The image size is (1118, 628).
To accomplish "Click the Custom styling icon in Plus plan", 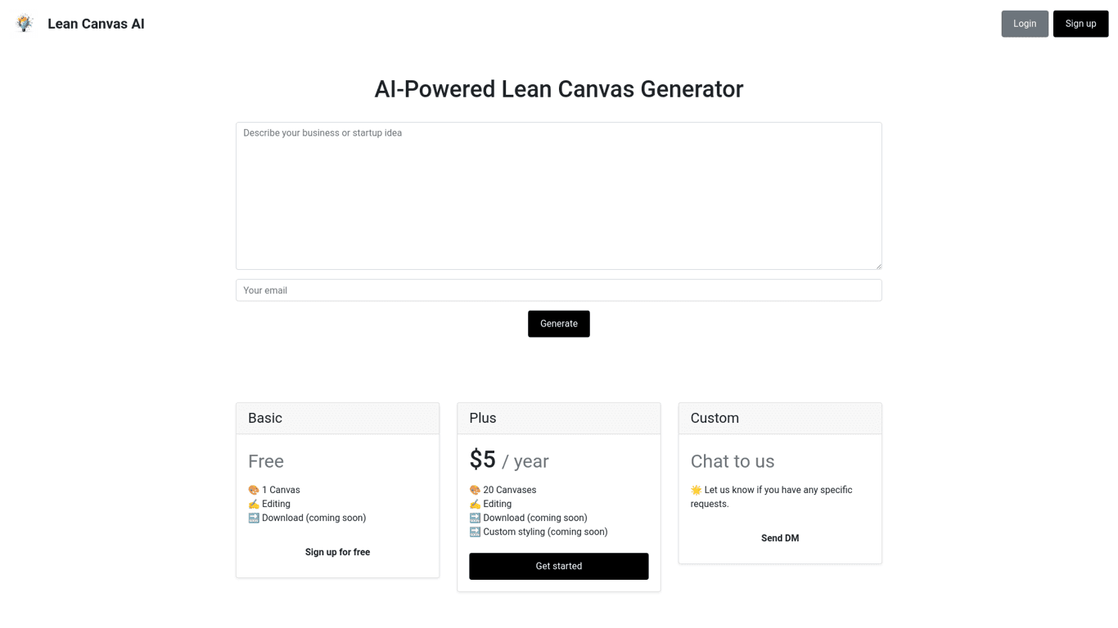I will pos(475,532).
